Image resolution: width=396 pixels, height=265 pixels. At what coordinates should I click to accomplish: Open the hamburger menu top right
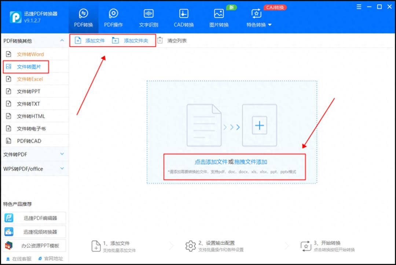coord(358,7)
